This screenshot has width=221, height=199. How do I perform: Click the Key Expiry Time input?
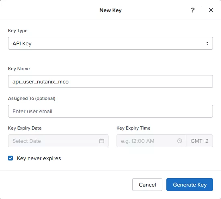tap(151, 141)
